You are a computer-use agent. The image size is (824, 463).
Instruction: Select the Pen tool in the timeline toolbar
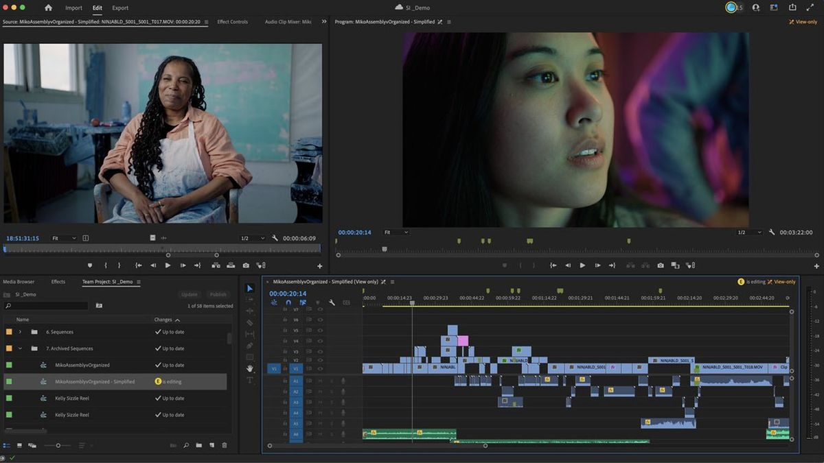[249, 344]
